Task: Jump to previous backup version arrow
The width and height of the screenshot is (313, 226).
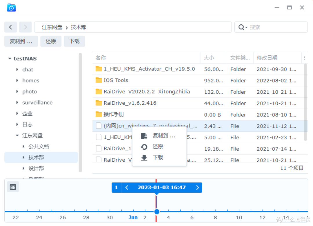Action: [x=127, y=187]
